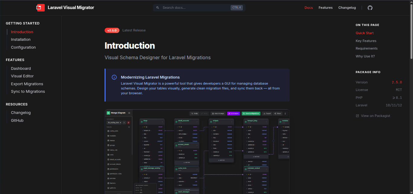Viewport: 413px width, 194px height.
Task: Click the Share button in the diagram preview
Action: point(278,114)
